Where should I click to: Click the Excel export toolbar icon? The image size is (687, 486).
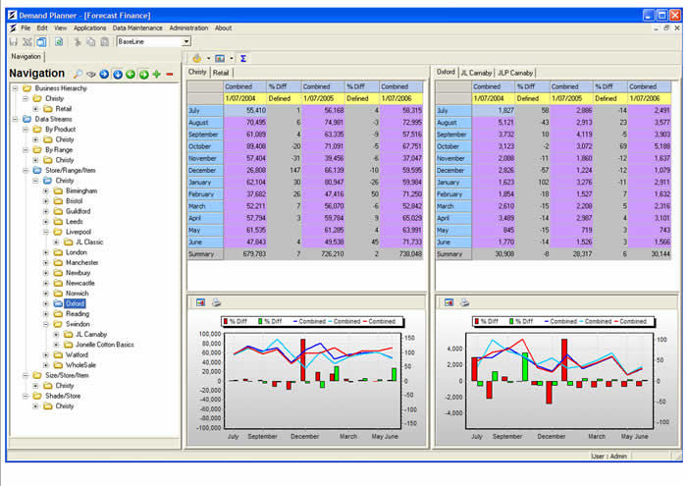27,41
